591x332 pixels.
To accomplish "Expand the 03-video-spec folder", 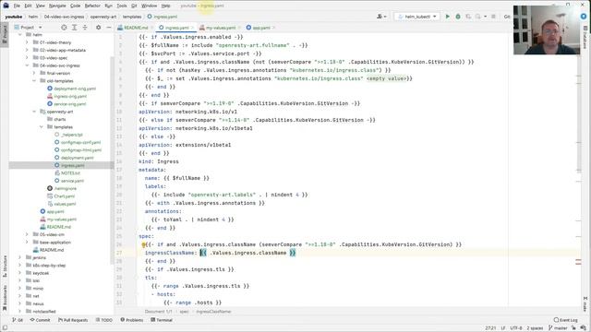I will click(27, 58).
